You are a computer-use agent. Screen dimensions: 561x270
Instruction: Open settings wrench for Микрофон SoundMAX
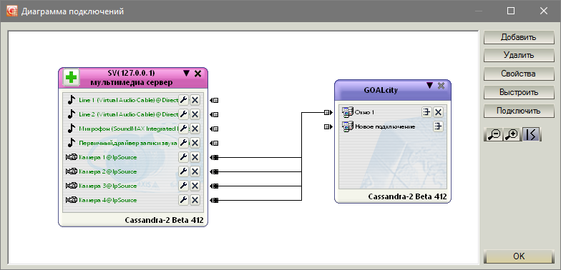tap(183, 129)
